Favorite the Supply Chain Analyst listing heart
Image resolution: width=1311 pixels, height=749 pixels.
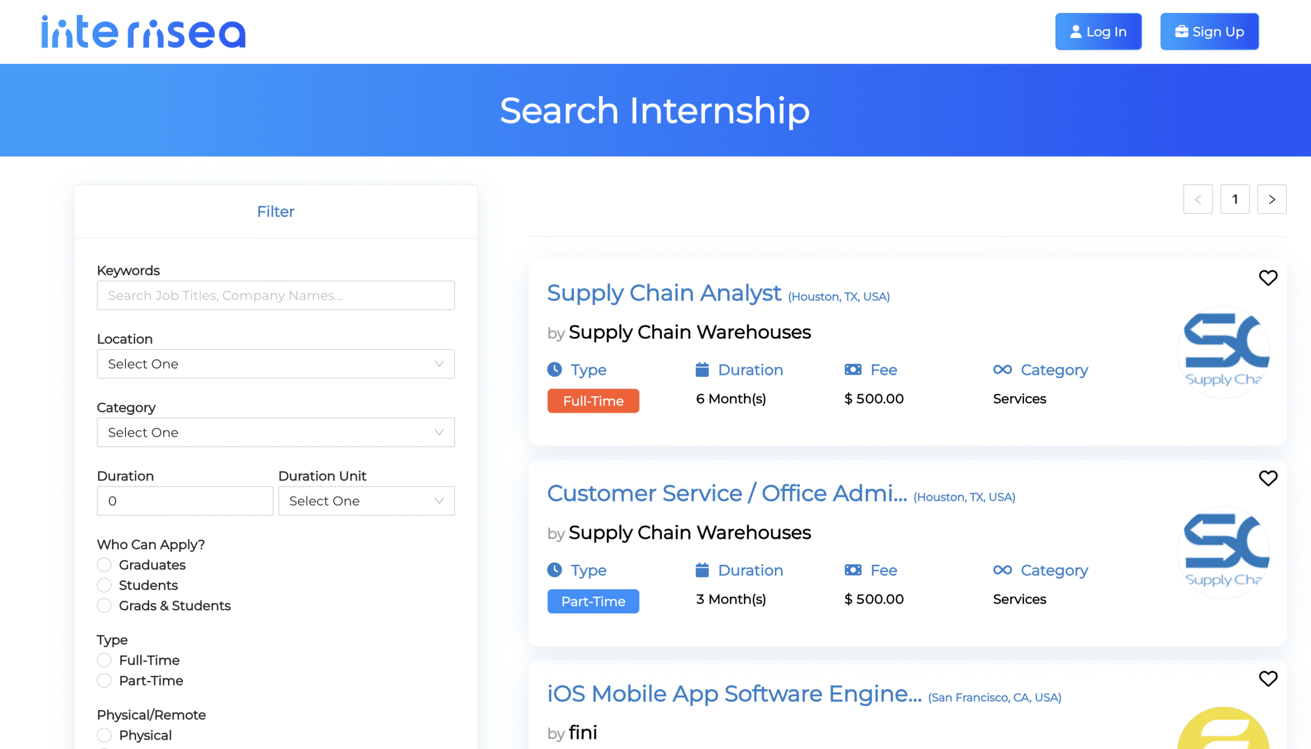(1267, 278)
